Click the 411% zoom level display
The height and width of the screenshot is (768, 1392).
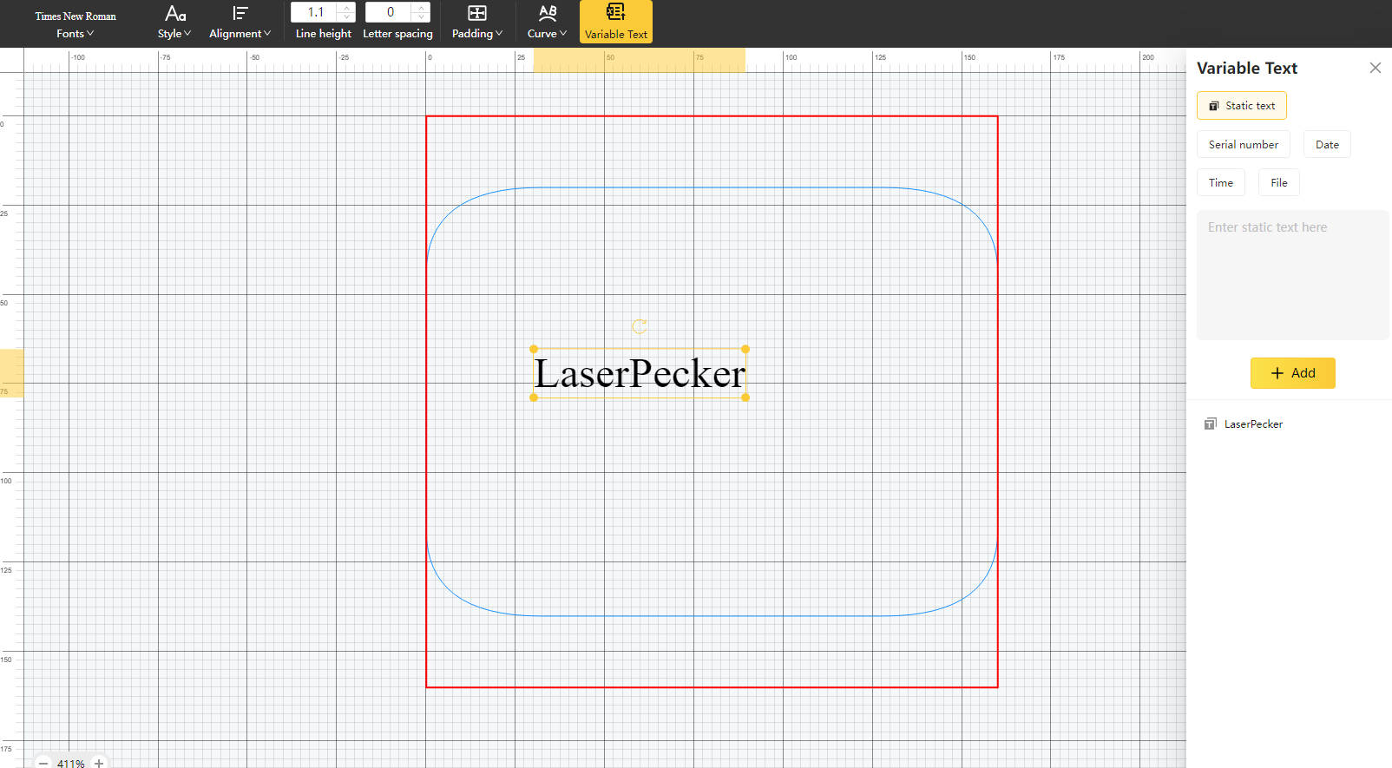pyautogui.click(x=71, y=764)
